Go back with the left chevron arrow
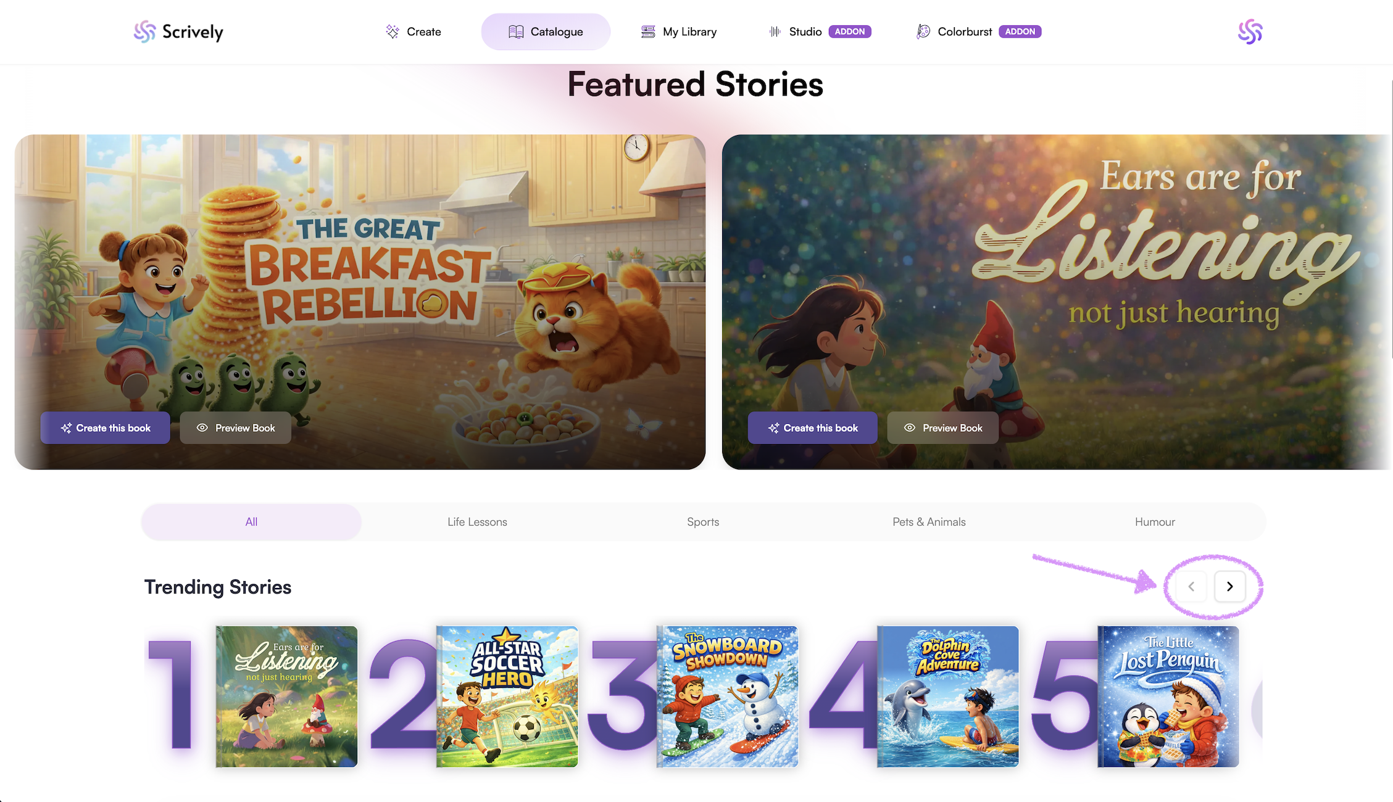 (x=1191, y=586)
